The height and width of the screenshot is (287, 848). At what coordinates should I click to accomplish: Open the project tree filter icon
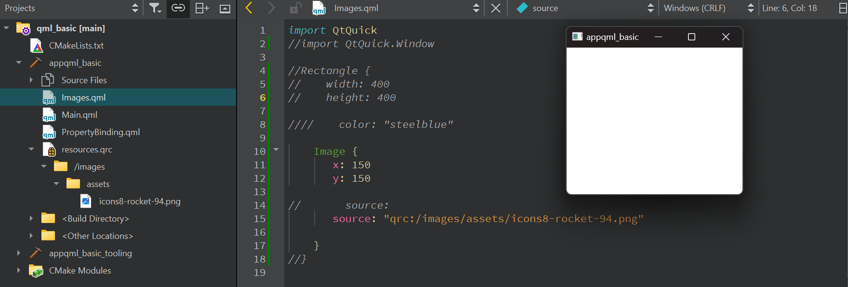(x=155, y=8)
